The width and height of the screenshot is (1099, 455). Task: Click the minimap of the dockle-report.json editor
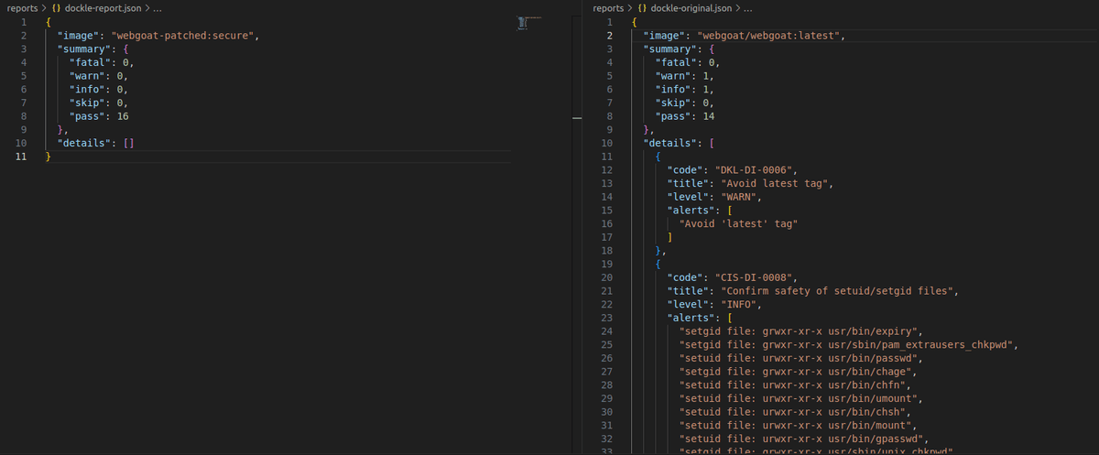coord(530,22)
